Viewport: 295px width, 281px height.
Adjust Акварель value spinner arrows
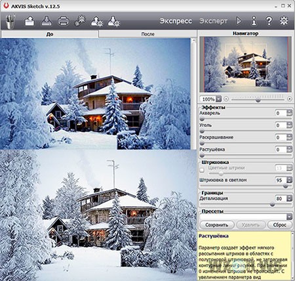tap(289, 113)
